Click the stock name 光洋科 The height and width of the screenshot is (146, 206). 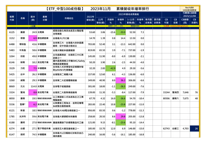click(x=23, y=116)
